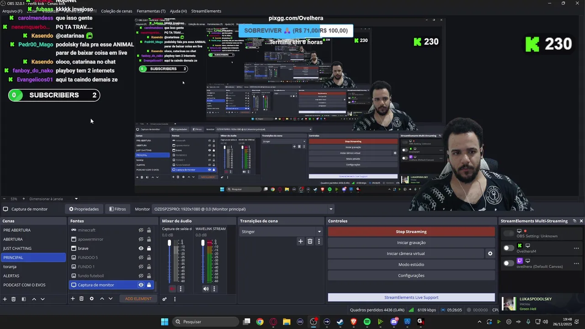Open Arquivo menu
This screenshot has width=585, height=329.
tap(12, 11)
